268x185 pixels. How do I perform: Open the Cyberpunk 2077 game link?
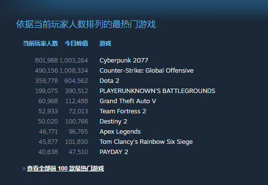coord(124,61)
